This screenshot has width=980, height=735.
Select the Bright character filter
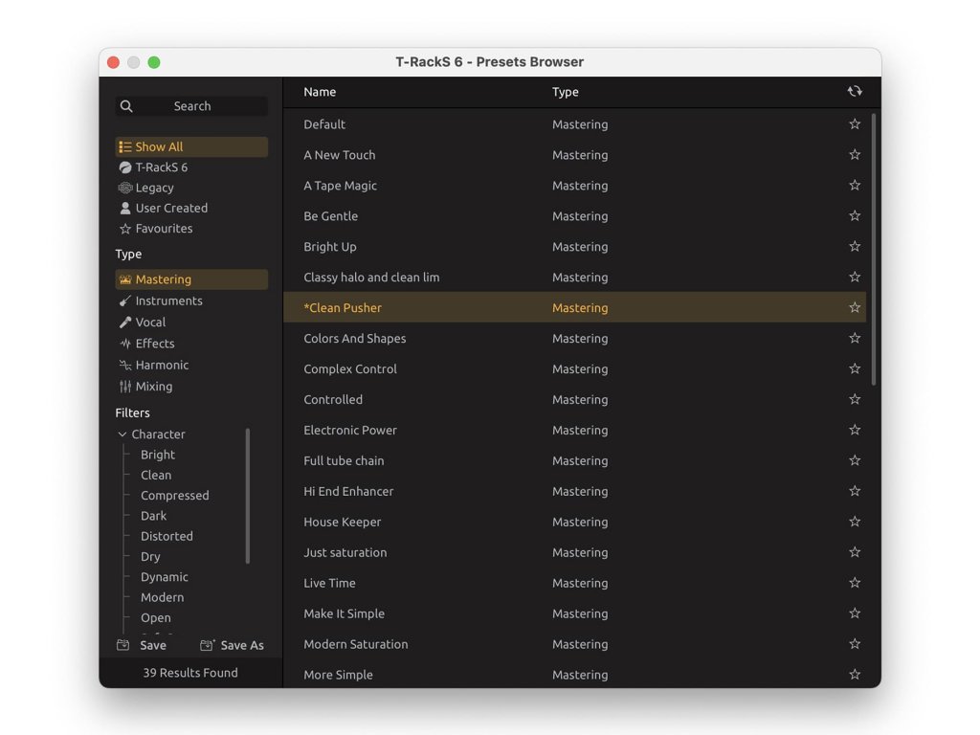pos(158,455)
